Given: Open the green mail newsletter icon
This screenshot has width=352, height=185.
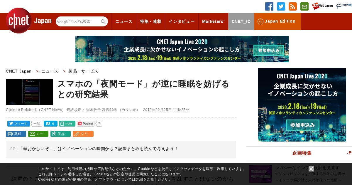Looking at the screenshot, I should (x=304, y=6).
